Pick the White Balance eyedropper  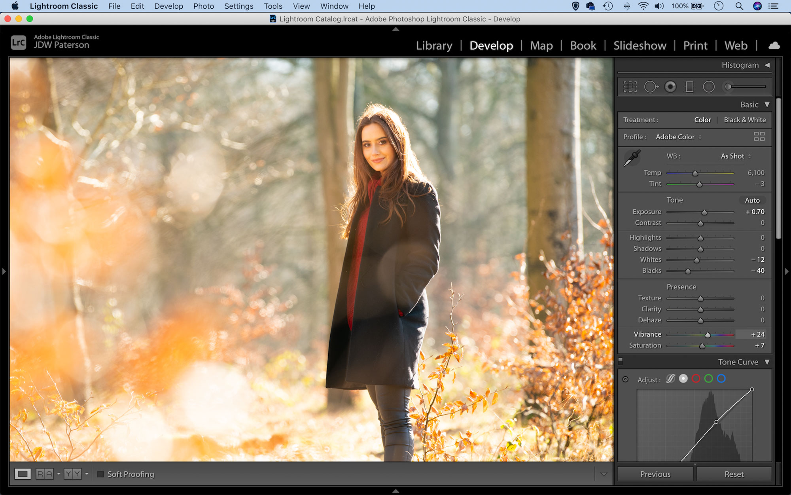[632, 157]
